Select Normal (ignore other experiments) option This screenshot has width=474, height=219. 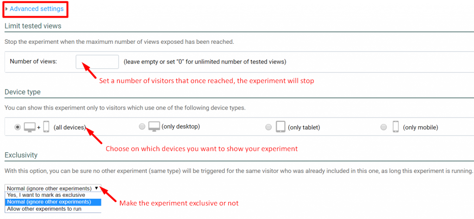[49, 202]
